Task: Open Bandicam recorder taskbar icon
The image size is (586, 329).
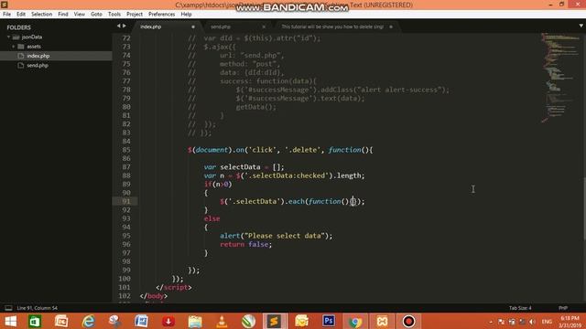Action: coord(408,321)
